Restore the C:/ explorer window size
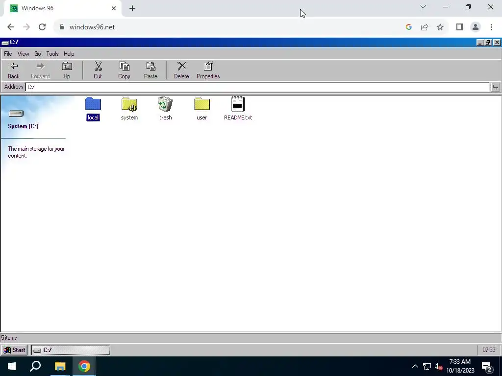502x376 pixels. 488,43
